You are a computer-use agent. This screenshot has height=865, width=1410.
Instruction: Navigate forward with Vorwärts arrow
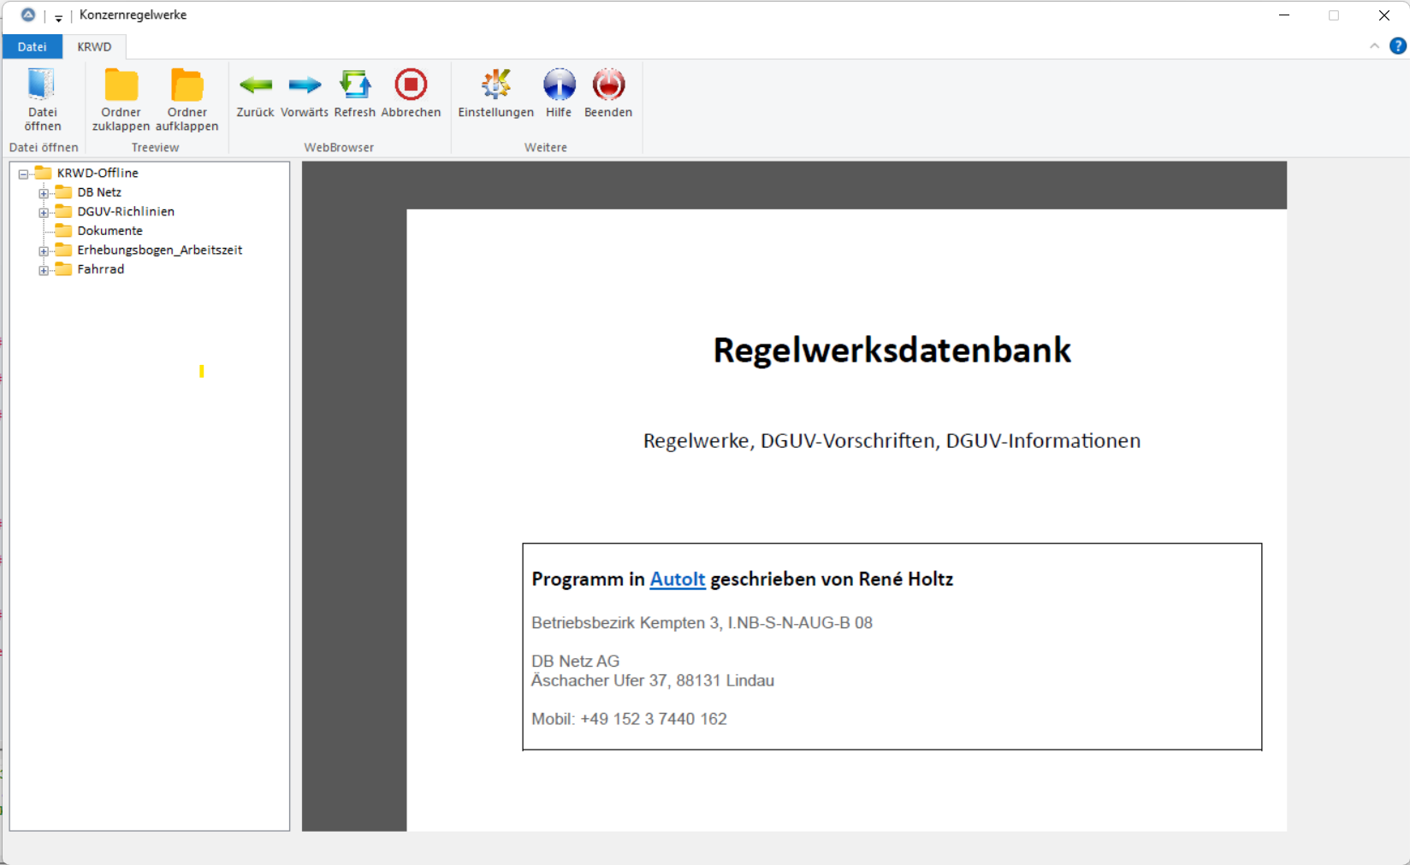305,85
